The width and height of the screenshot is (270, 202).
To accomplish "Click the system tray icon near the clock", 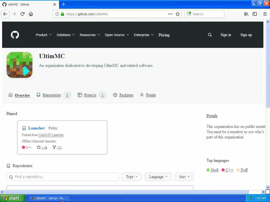I will [250, 198].
